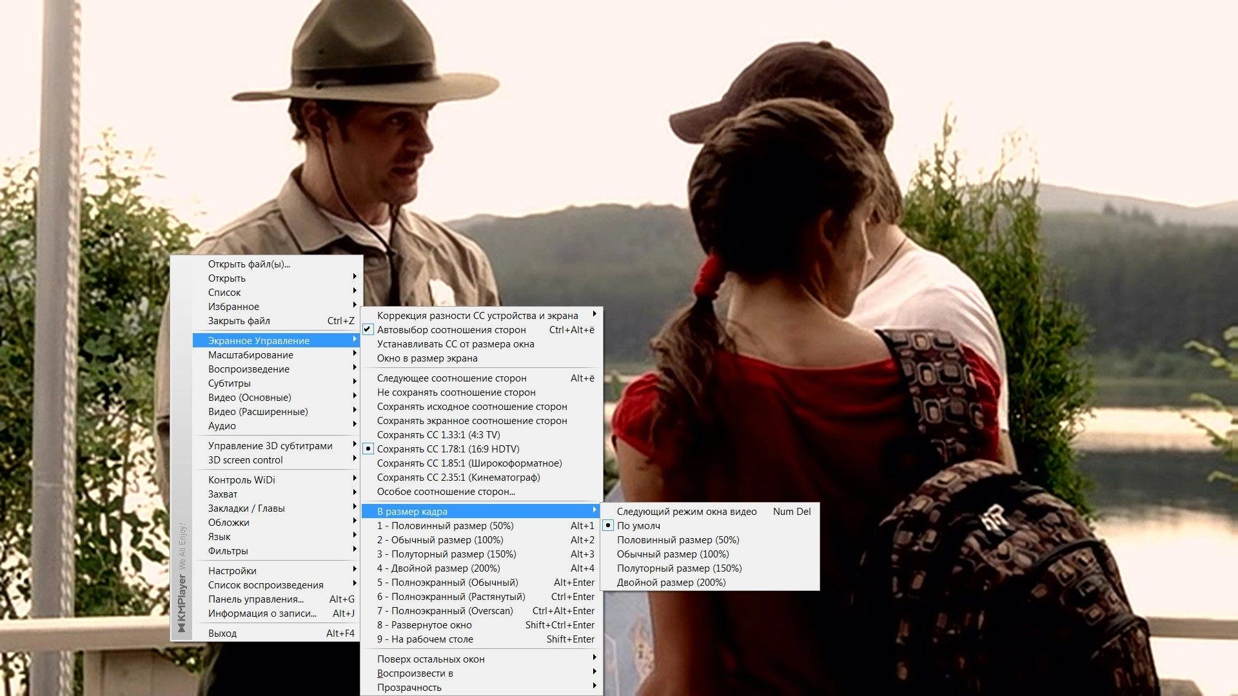Expand the 'Субтитры' submenu
The width and height of the screenshot is (1238, 696).
coord(276,383)
